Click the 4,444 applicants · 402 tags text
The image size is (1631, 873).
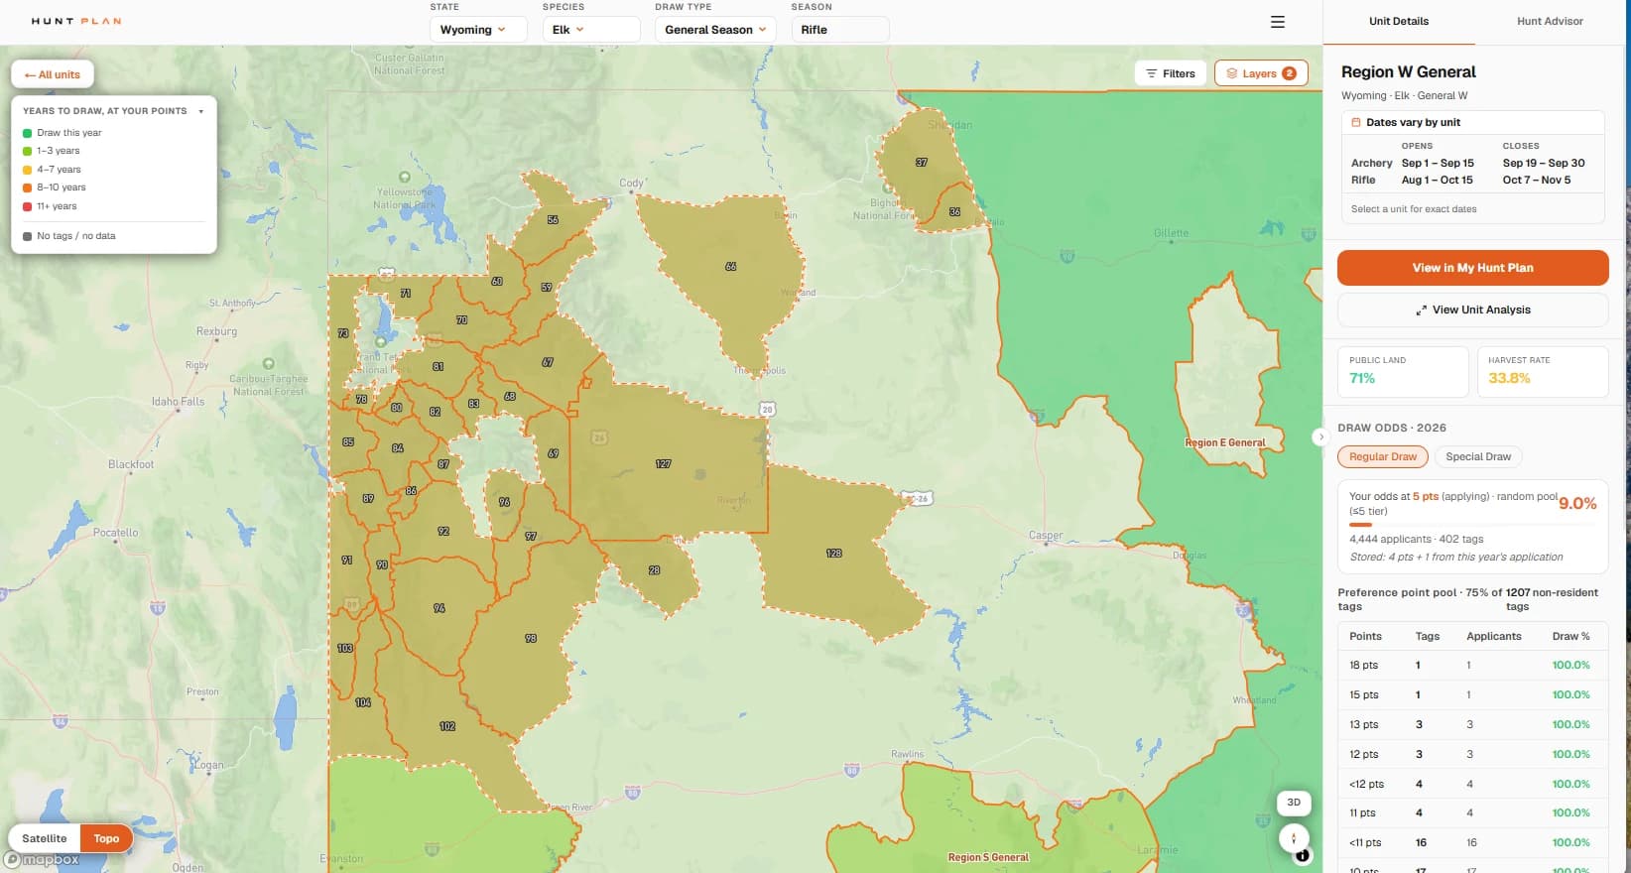[1416, 539]
